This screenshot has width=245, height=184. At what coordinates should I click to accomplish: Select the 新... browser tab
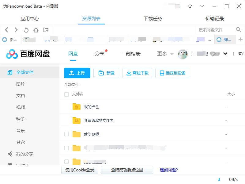[11, 40]
